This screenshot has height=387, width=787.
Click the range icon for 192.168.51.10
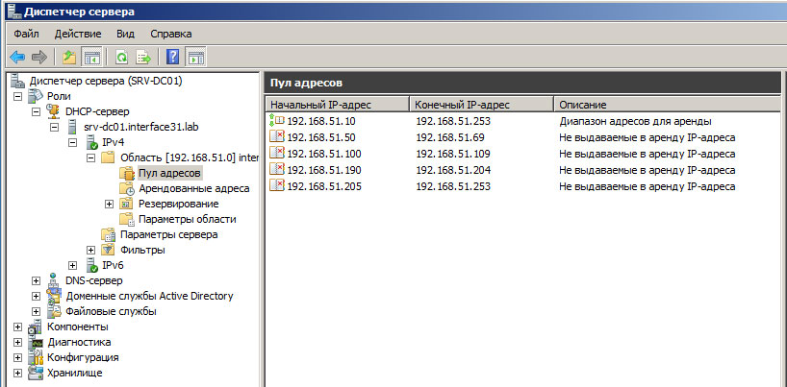click(x=276, y=121)
